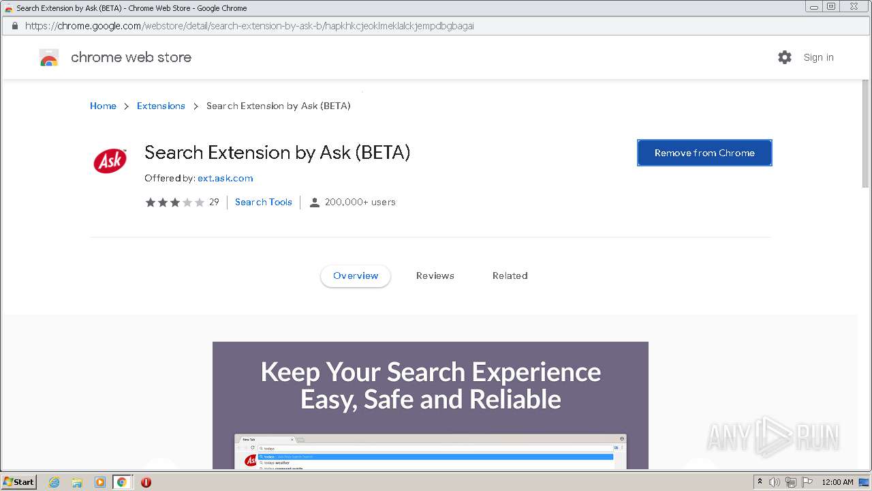The height and width of the screenshot is (491, 872).
Task: Click Remove from Chrome button
Action: point(704,153)
